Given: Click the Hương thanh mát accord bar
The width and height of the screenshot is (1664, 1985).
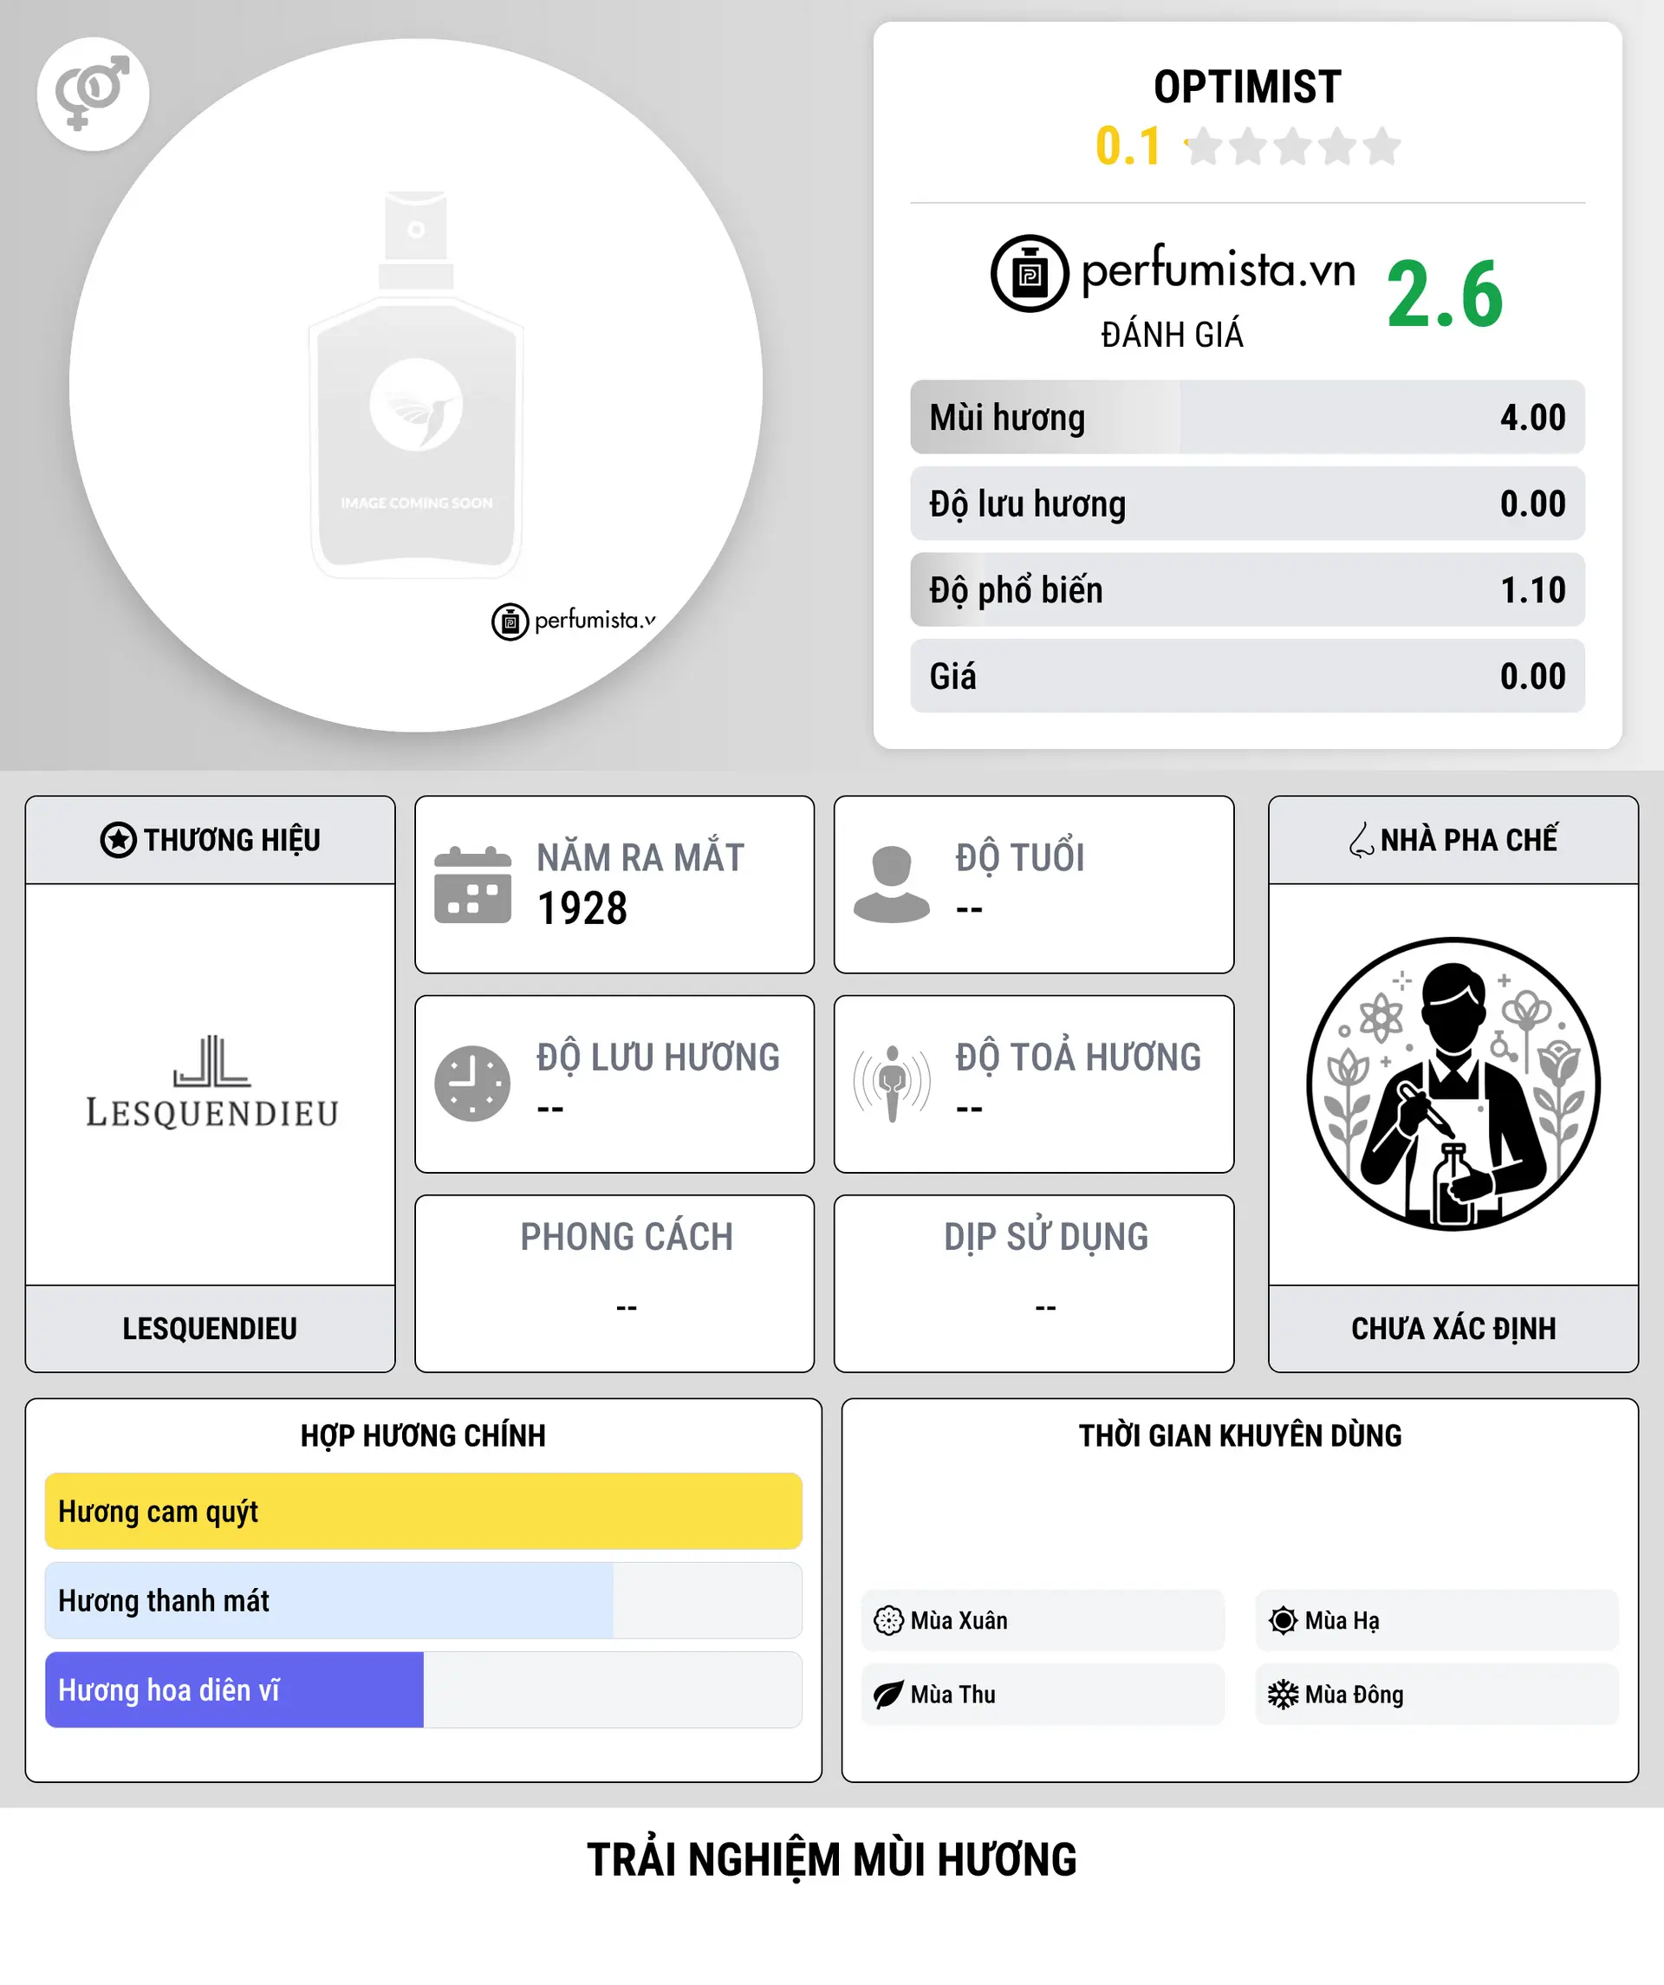Looking at the screenshot, I should coord(423,1600).
